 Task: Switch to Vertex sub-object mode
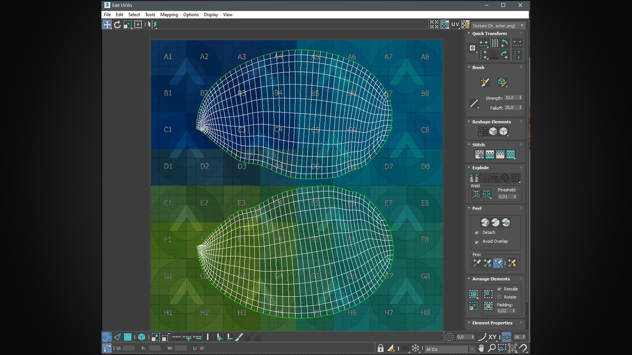pyautogui.click(x=107, y=337)
